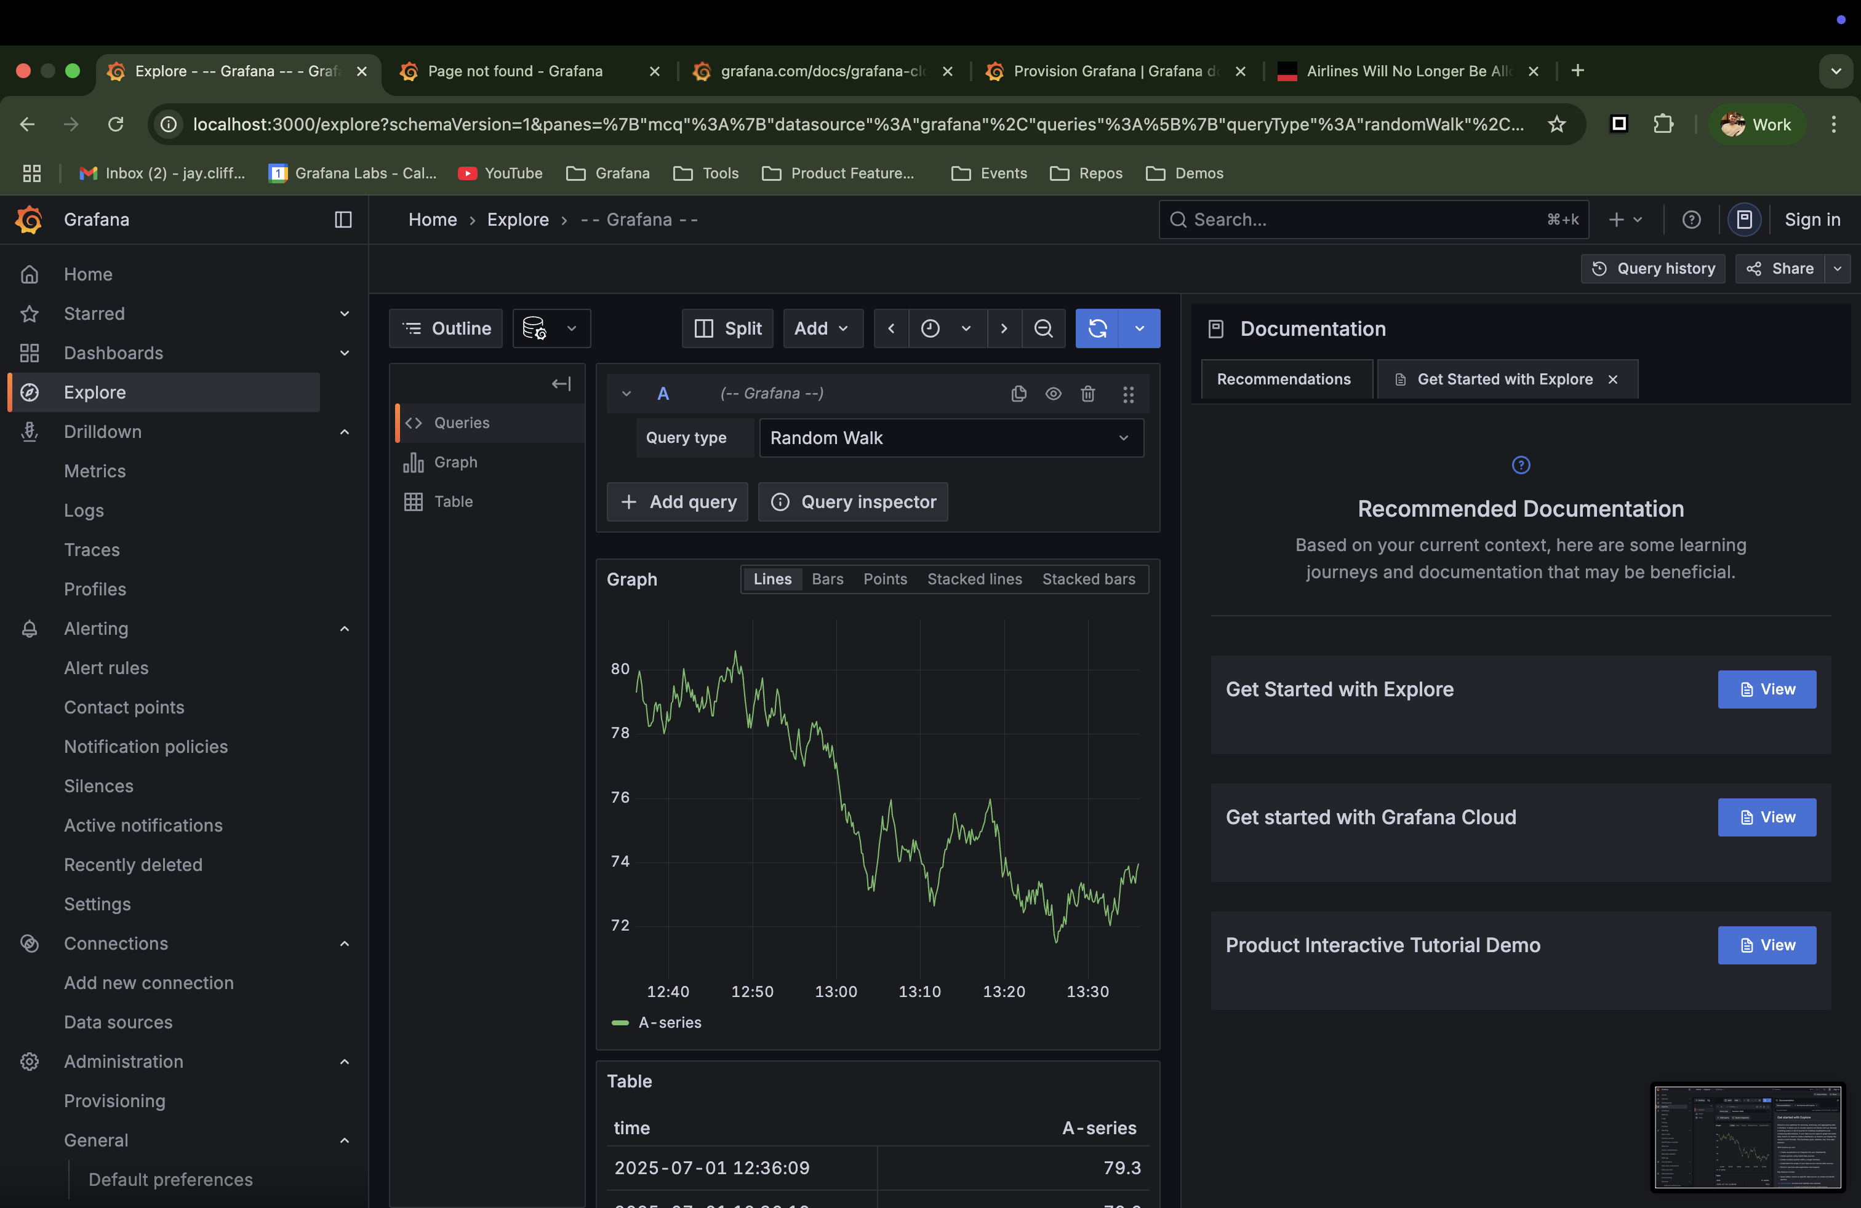Click the Add query button

pyautogui.click(x=677, y=502)
